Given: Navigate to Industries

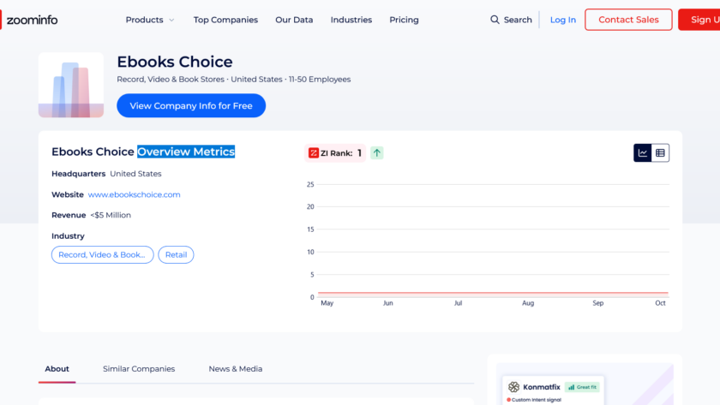Looking at the screenshot, I should click(x=351, y=20).
